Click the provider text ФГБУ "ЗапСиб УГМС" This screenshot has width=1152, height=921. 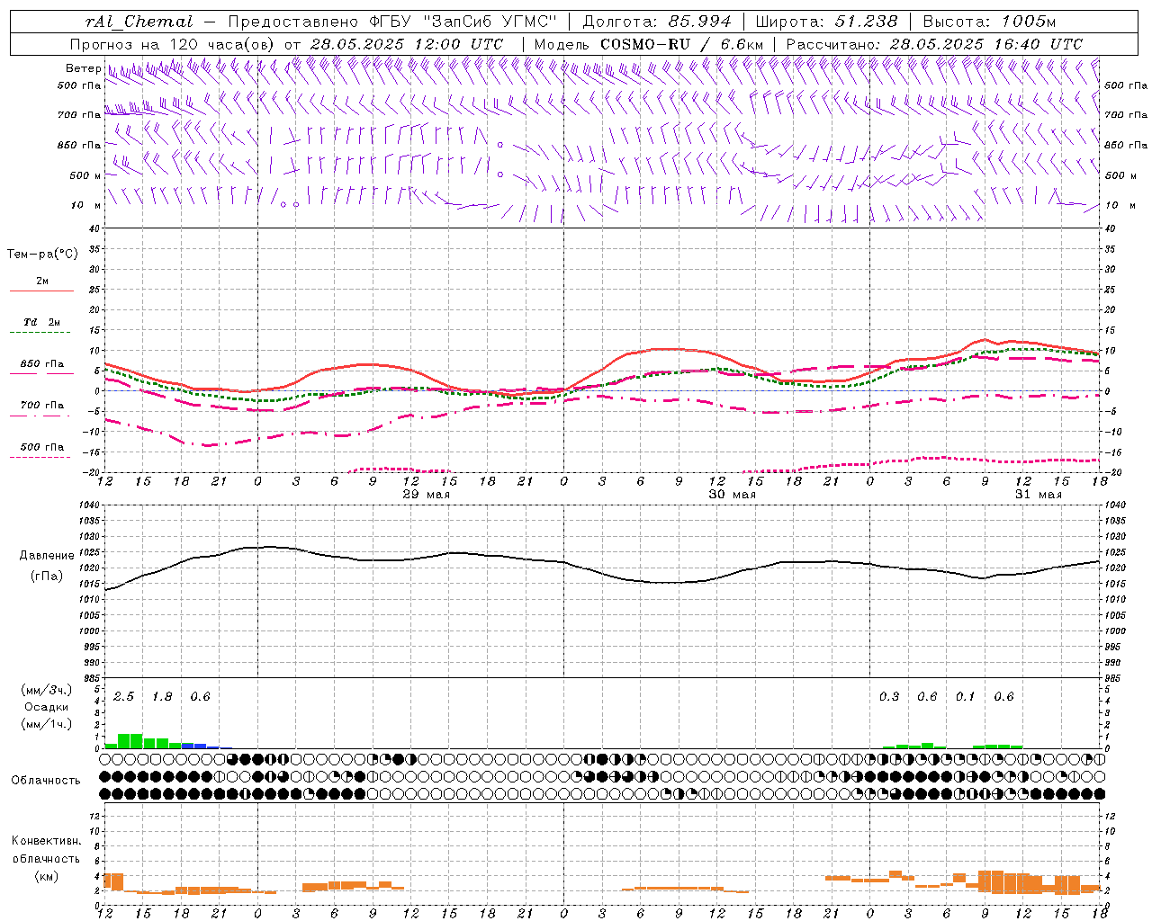(463, 22)
